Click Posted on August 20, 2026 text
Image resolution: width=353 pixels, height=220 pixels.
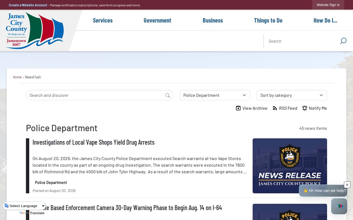[x=54, y=191]
